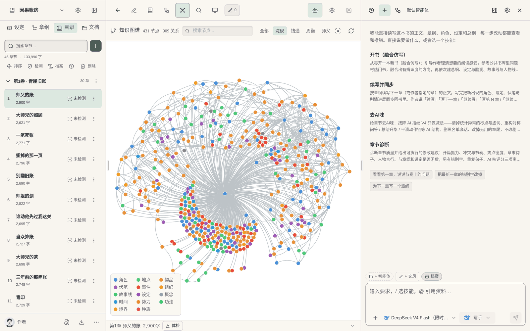530x331 pixels.
Task: Open project settings gear next to 因果账房
Action: click(78, 10)
